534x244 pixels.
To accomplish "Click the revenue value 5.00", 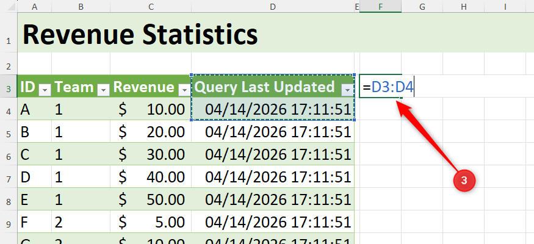I will (x=169, y=223).
